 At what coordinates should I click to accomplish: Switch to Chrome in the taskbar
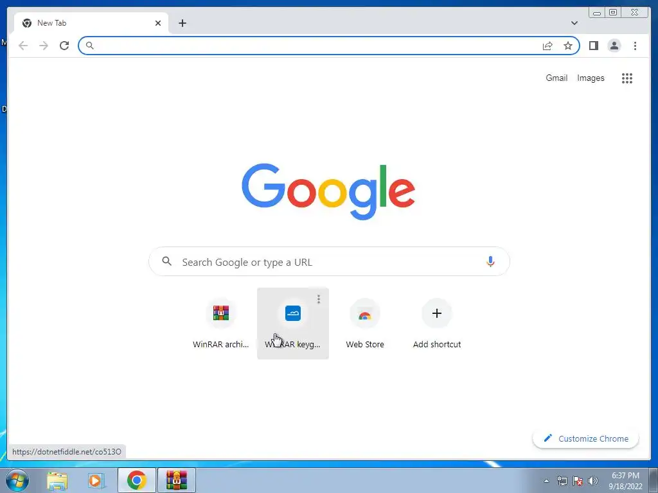[x=137, y=480]
